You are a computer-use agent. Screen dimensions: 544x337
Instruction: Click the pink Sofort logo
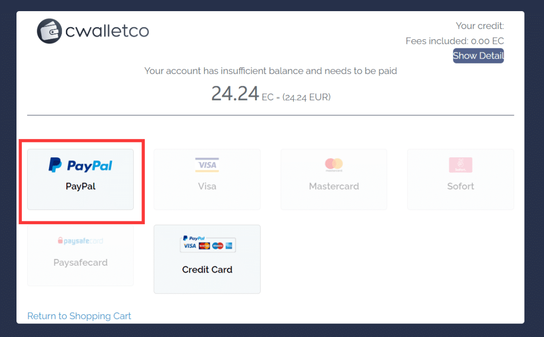tap(461, 165)
